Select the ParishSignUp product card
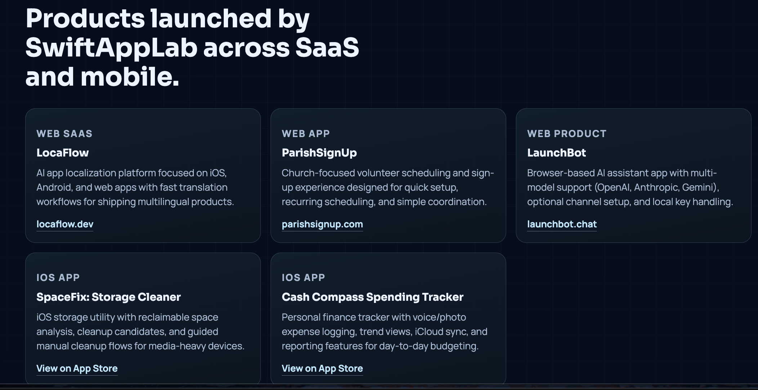Image resolution: width=758 pixels, height=390 pixels. tap(388, 175)
